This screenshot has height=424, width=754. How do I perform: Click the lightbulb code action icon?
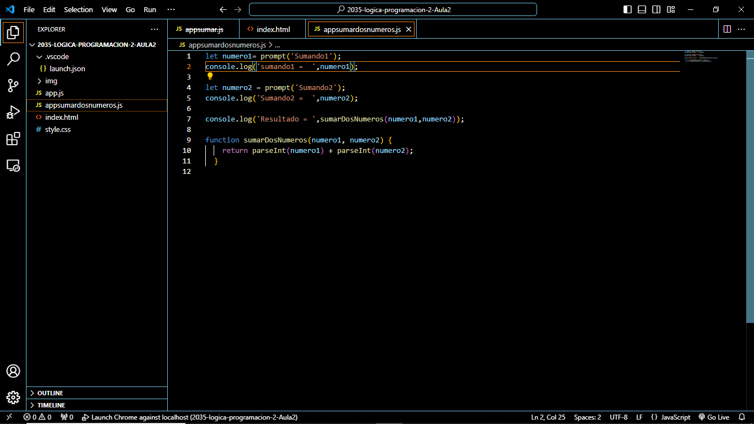coord(210,77)
